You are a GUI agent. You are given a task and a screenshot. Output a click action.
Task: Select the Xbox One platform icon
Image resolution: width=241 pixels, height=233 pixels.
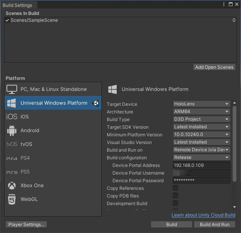pyautogui.click(x=12, y=186)
